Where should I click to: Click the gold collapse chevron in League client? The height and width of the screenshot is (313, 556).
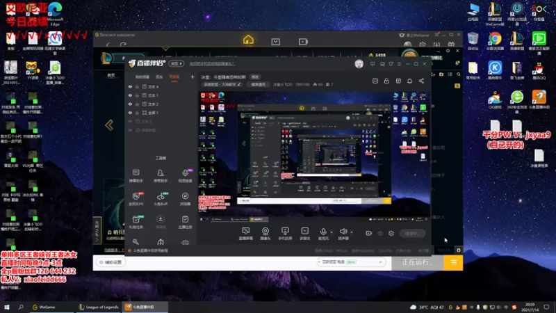[x=109, y=125]
